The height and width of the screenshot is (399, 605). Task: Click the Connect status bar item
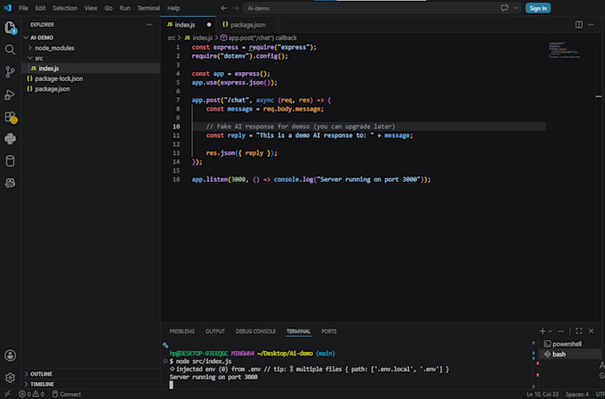67,394
